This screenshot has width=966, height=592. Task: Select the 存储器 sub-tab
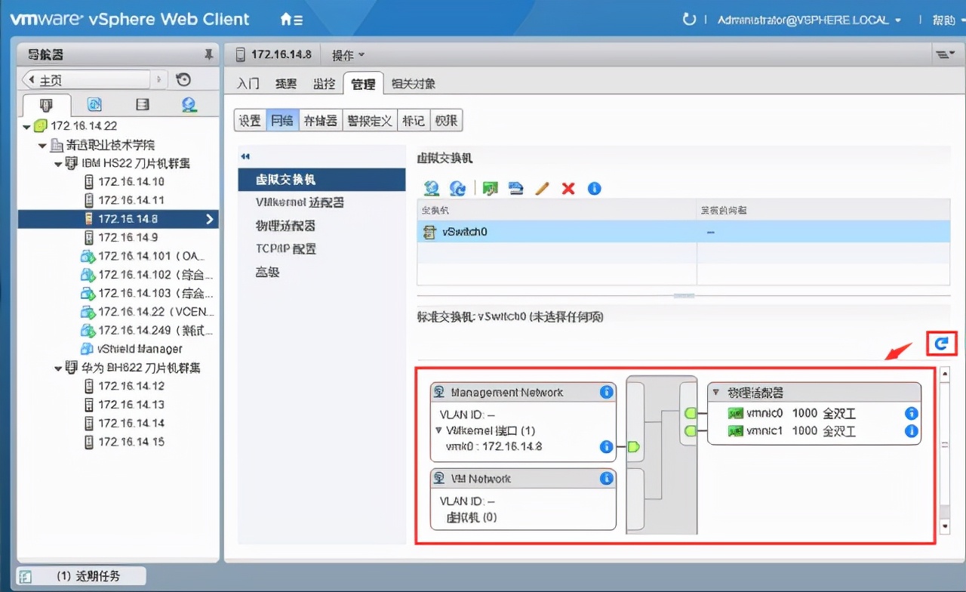[320, 119]
